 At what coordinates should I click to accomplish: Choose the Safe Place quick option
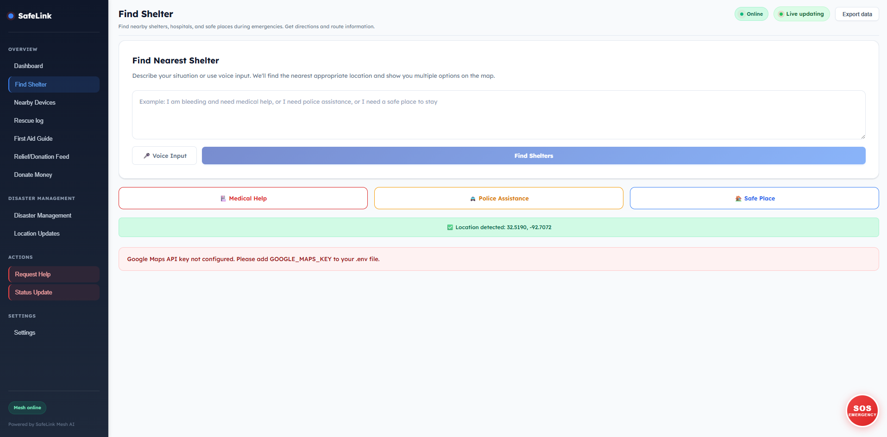[x=755, y=198]
